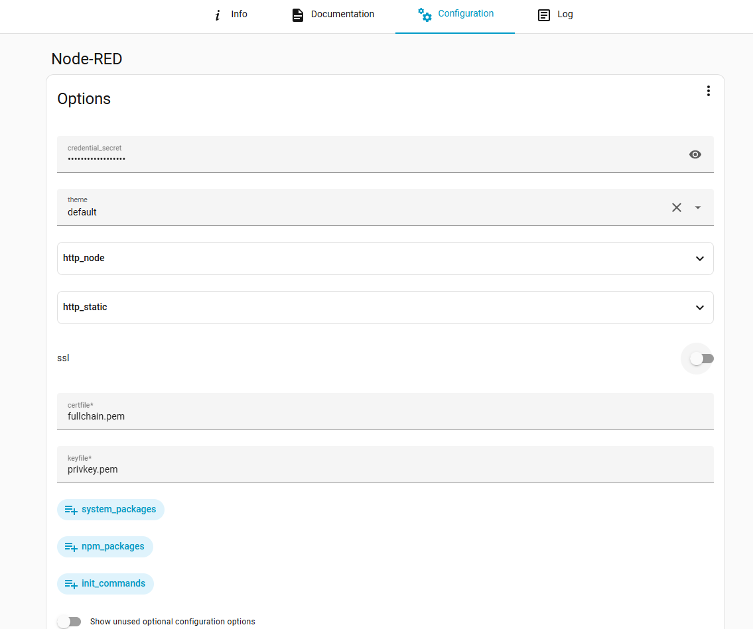Viewport: 753px width, 629px height.
Task: Click the Log tab icon
Action: pos(544,15)
